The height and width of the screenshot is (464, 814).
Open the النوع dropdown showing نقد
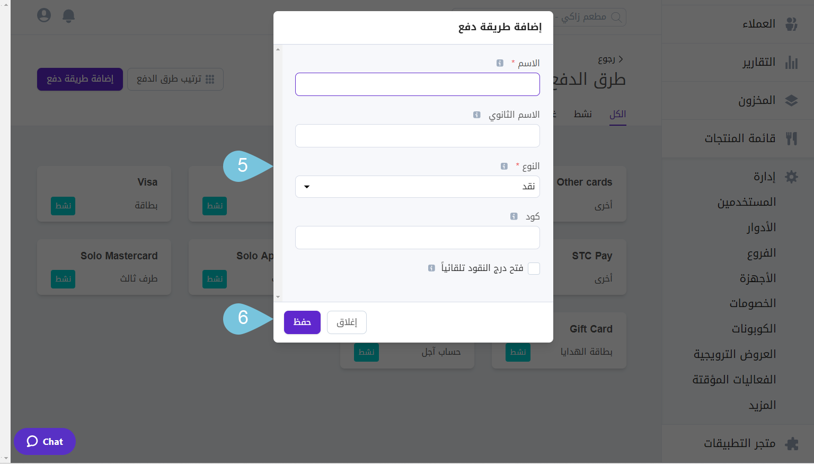point(418,187)
